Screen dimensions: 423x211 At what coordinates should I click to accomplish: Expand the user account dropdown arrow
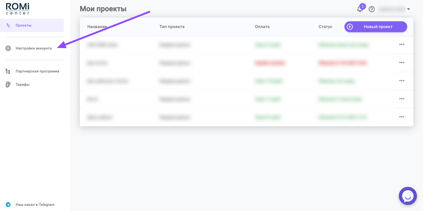click(x=408, y=9)
